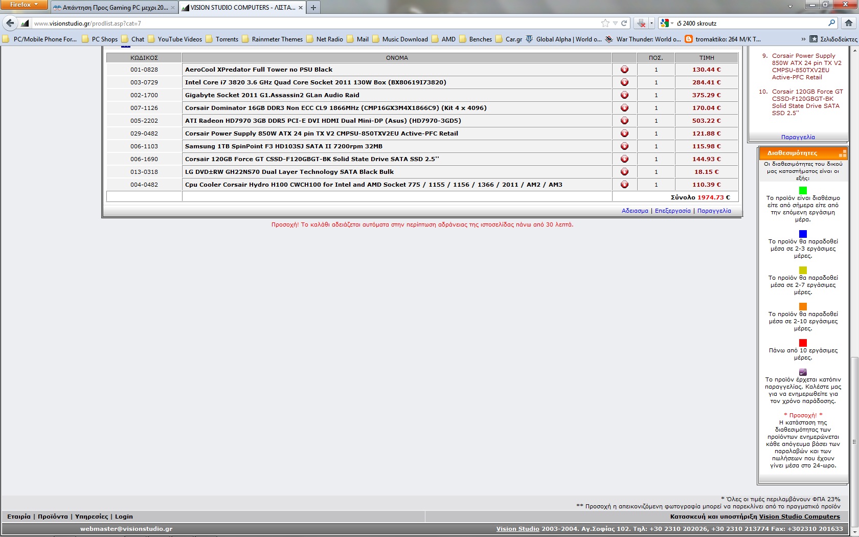Open dropdown next to download icon
The image size is (859, 537).
(651, 23)
